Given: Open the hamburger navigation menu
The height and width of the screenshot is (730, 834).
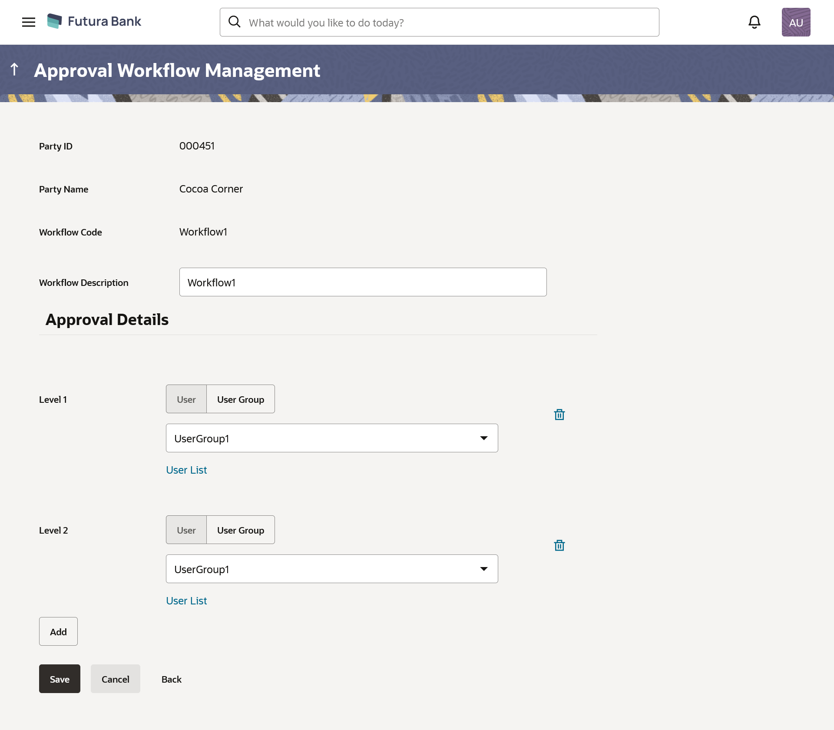Looking at the screenshot, I should click(29, 22).
